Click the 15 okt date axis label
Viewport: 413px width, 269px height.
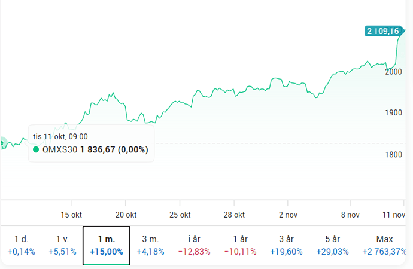[x=71, y=215]
